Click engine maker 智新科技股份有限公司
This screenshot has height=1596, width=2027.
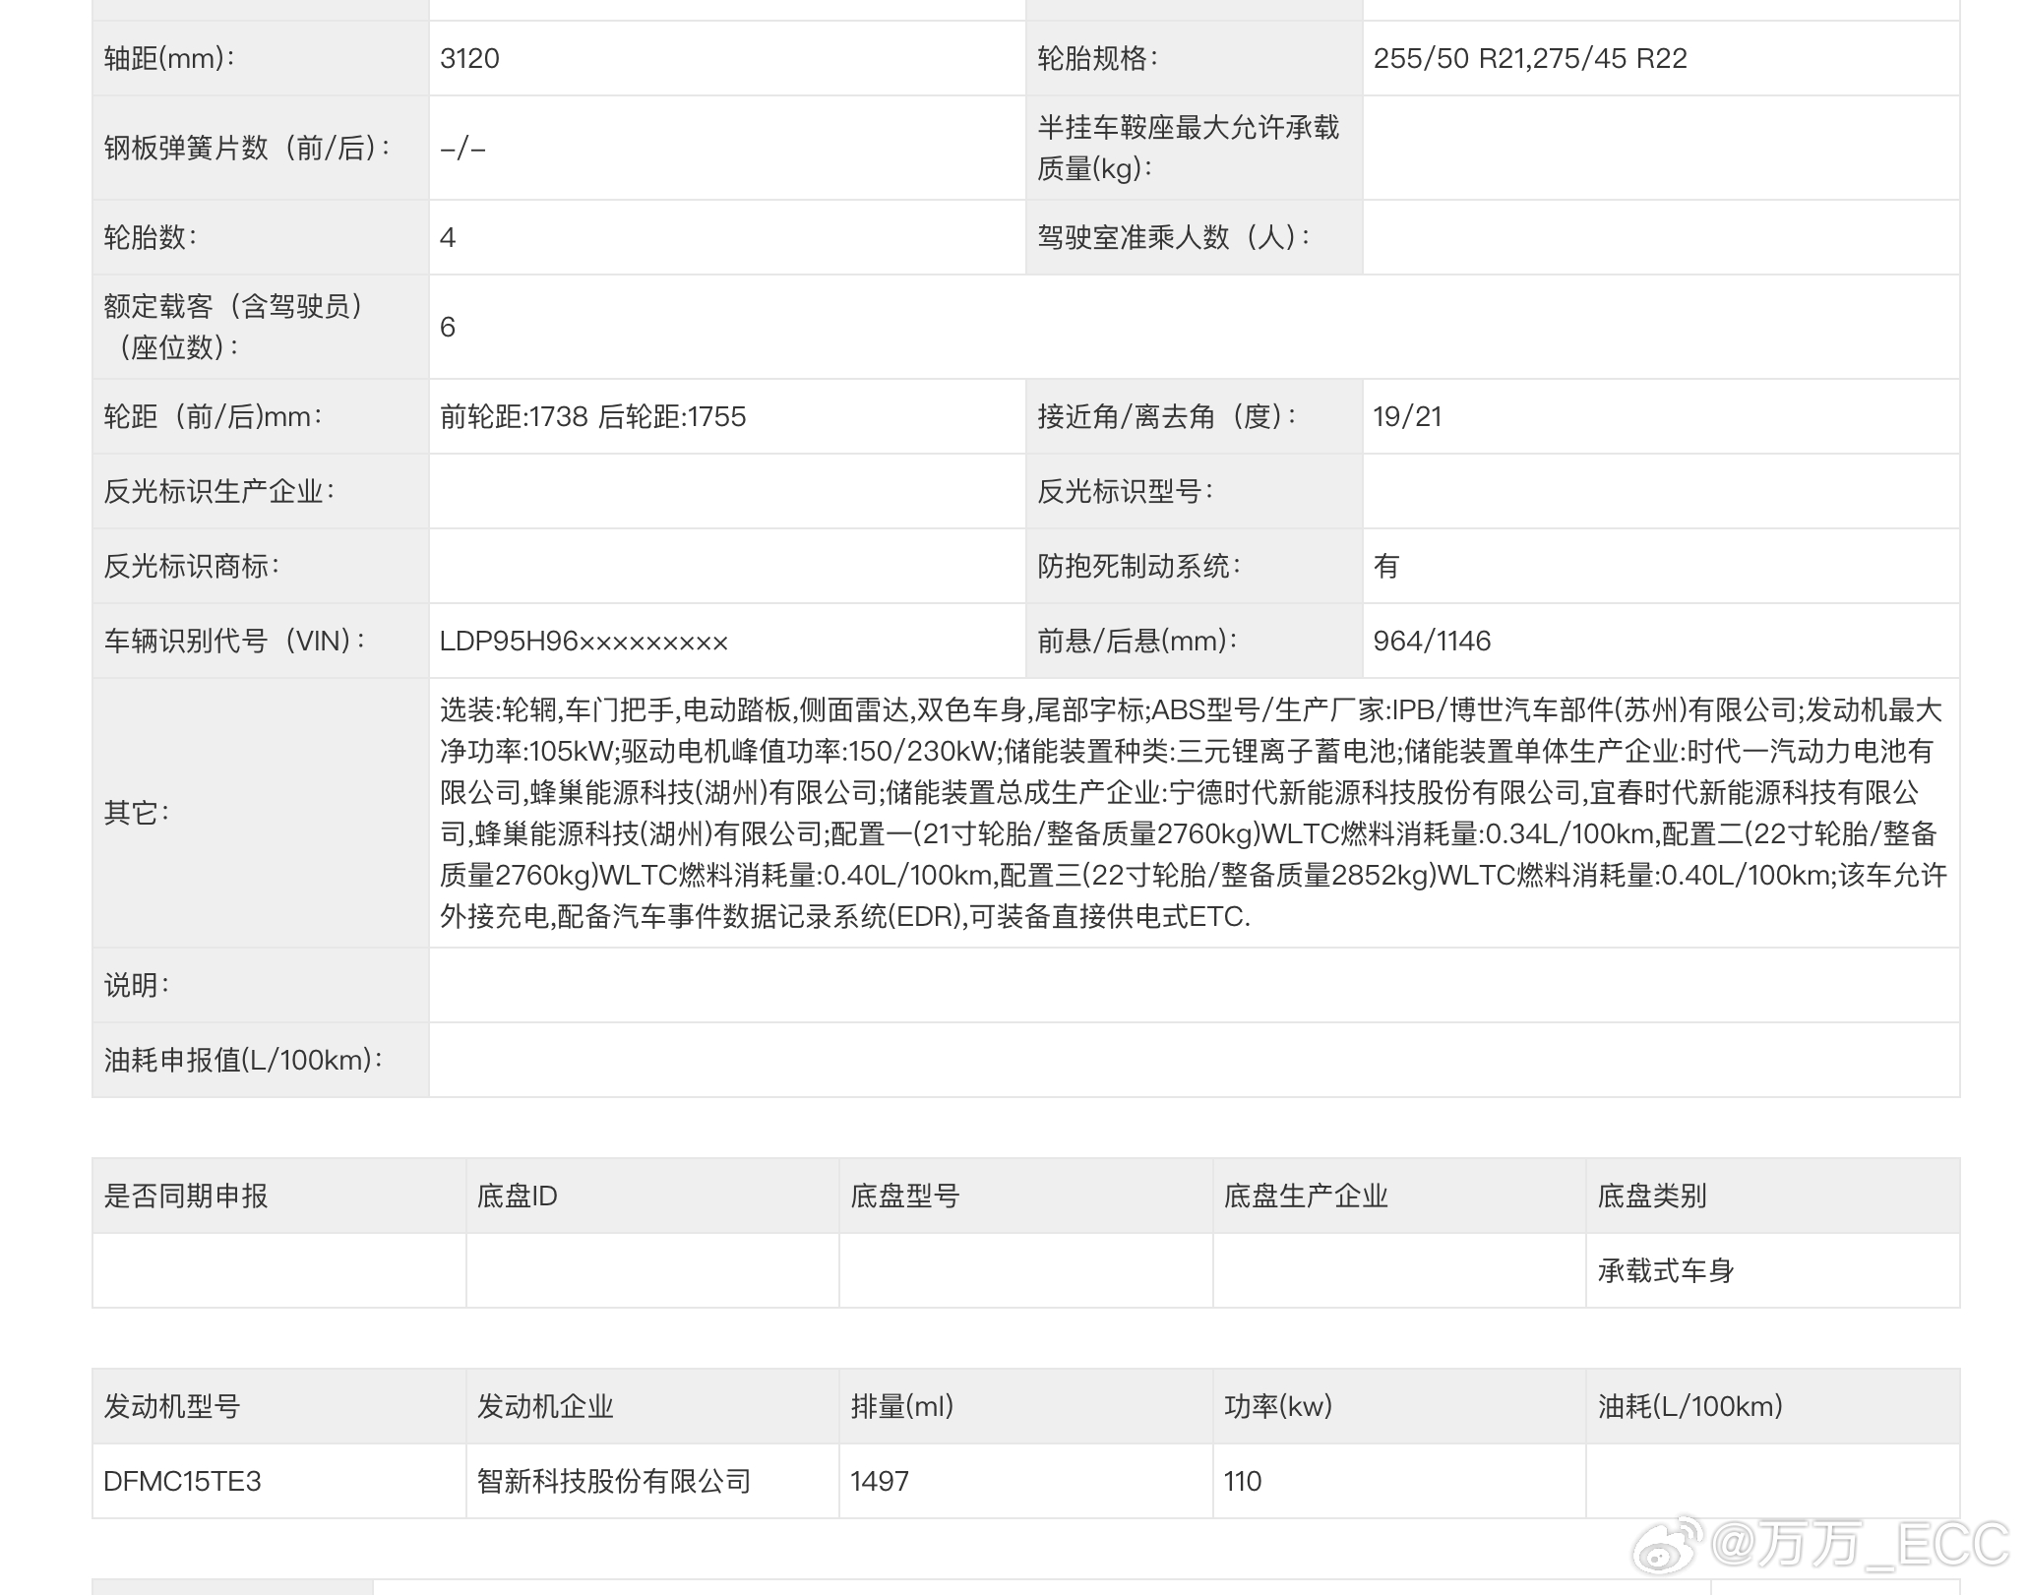[x=614, y=1482]
